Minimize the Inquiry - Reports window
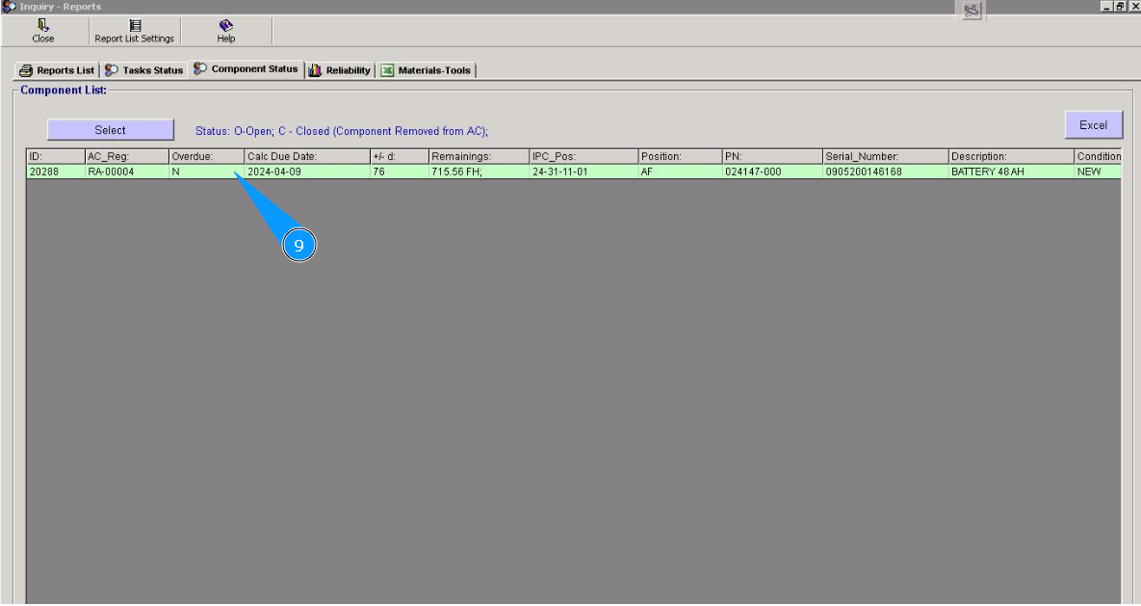The width and height of the screenshot is (1141, 606). (1106, 6)
